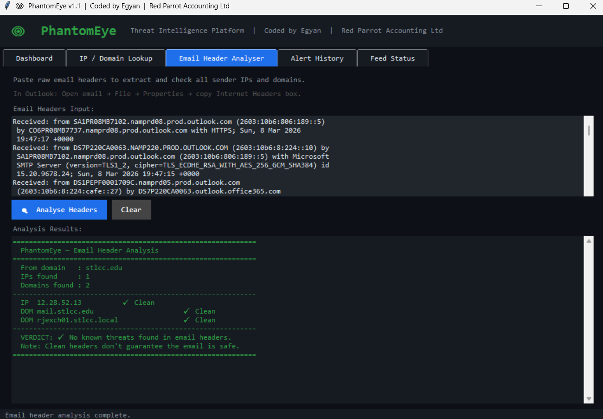Click the 'Analysis Results:' label
The height and width of the screenshot is (419, 603).
(x=47, y=229)
